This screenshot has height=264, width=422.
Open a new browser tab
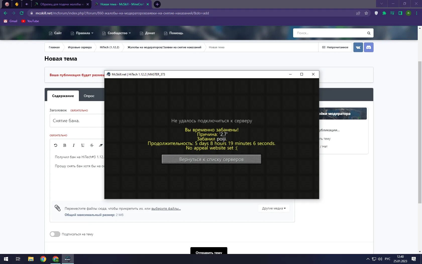(157, 4)
